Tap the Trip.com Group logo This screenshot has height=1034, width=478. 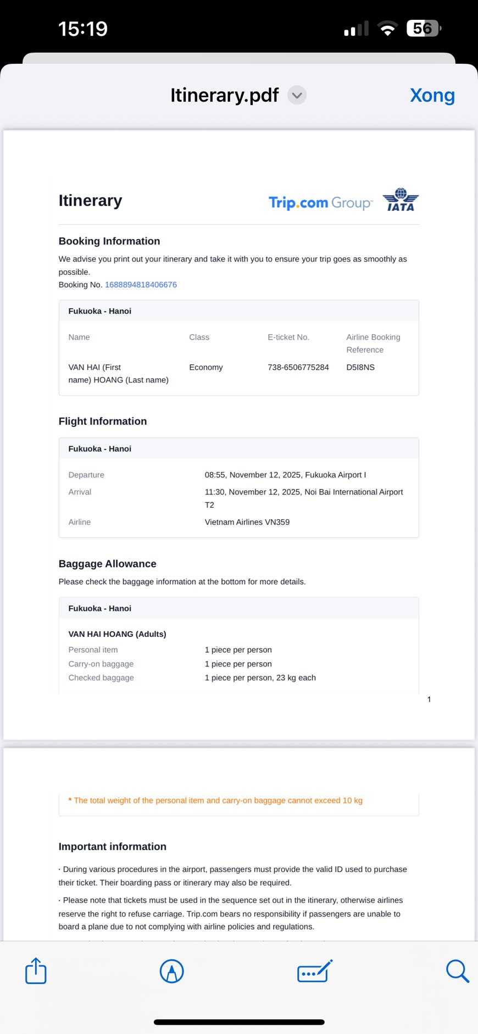320,202
